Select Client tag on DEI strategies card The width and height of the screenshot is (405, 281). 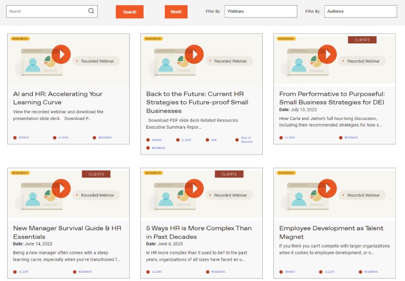pyautogui.click(x=287, y=138)
